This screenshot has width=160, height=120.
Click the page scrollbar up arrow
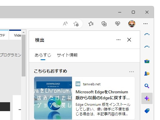pyautogui.click(x=24, y=32)
